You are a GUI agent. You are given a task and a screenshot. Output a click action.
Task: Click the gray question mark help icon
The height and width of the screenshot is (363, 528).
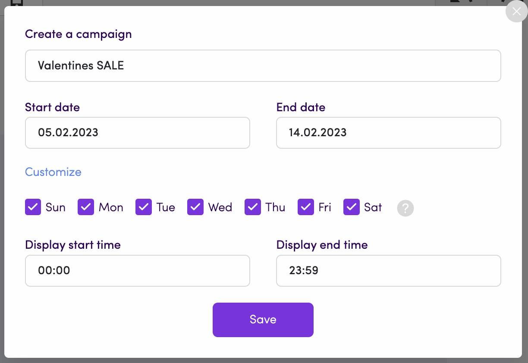coord(405,208)
